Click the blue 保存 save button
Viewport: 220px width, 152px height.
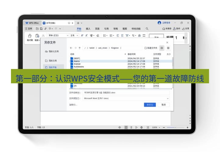point(150,105)
